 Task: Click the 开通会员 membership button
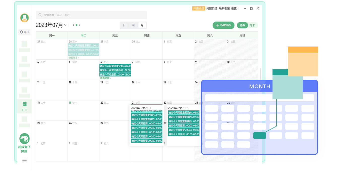tap(198, 9)
